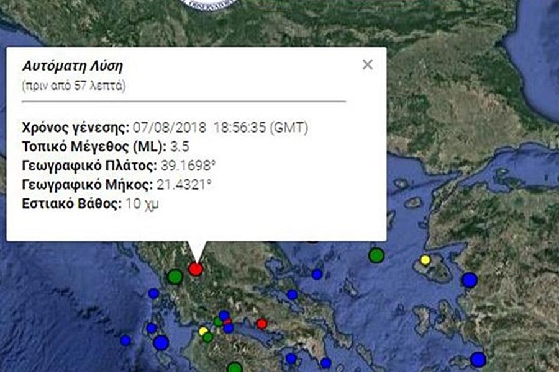The image size is (559, 372).
Task: Click the origin time 07/08/2018 18:56:35 (GMT)
Action: (x=220, y=128)
